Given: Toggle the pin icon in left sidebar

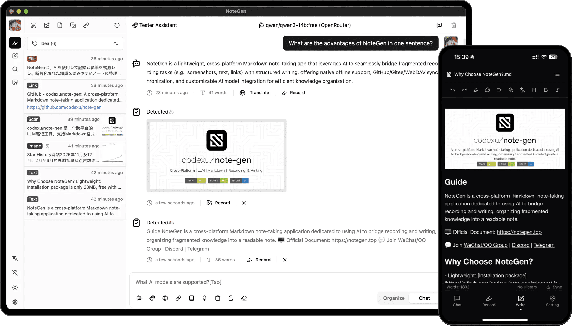Looking at the screenshot, I should tap(15, 273).
